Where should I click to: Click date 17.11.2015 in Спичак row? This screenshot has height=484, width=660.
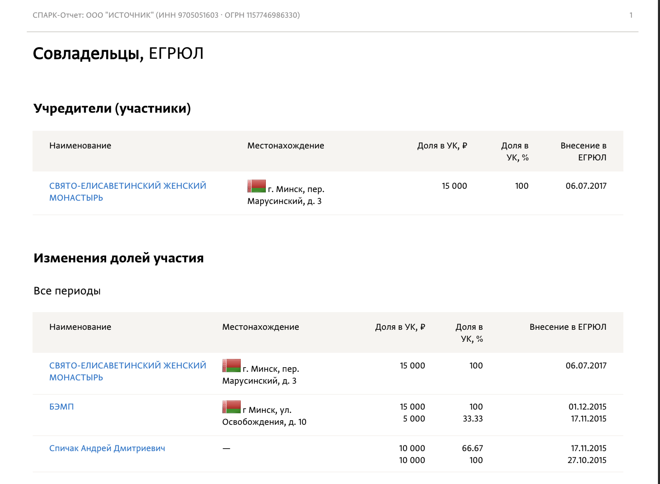click(588, 448)
